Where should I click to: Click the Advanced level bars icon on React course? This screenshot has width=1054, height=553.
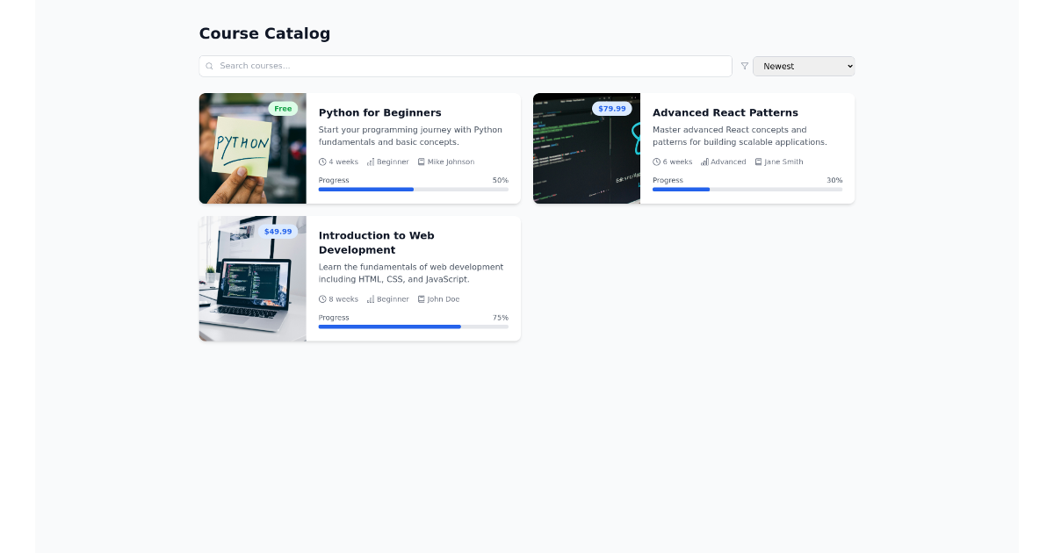(704, 162)
